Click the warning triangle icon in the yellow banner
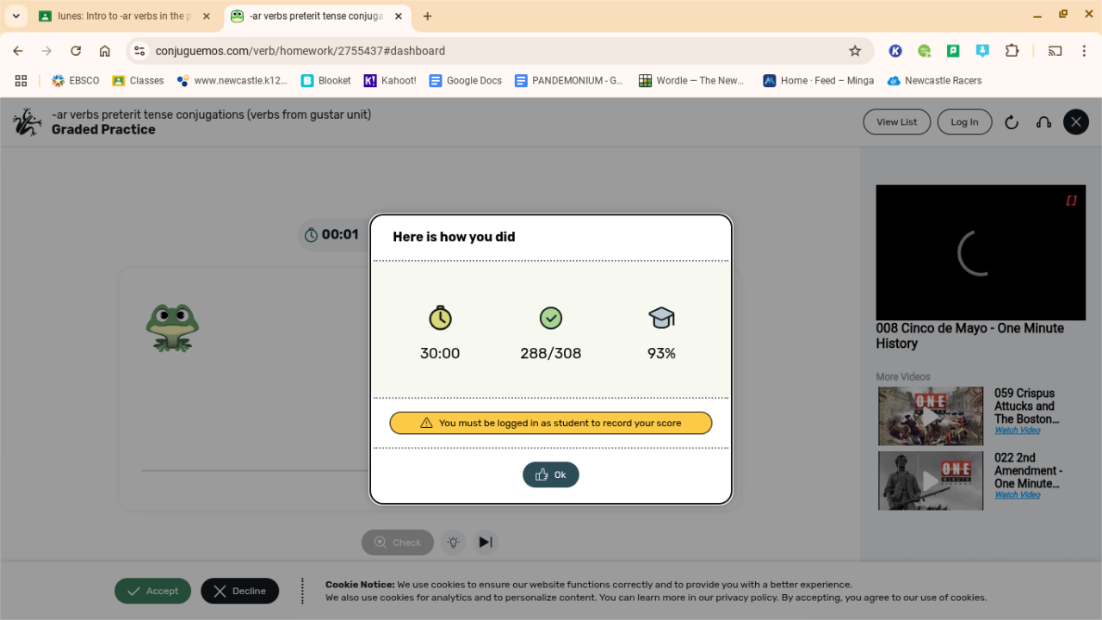Image resolution: width=1102 pixels, height=620 pixels. point(426,423)
